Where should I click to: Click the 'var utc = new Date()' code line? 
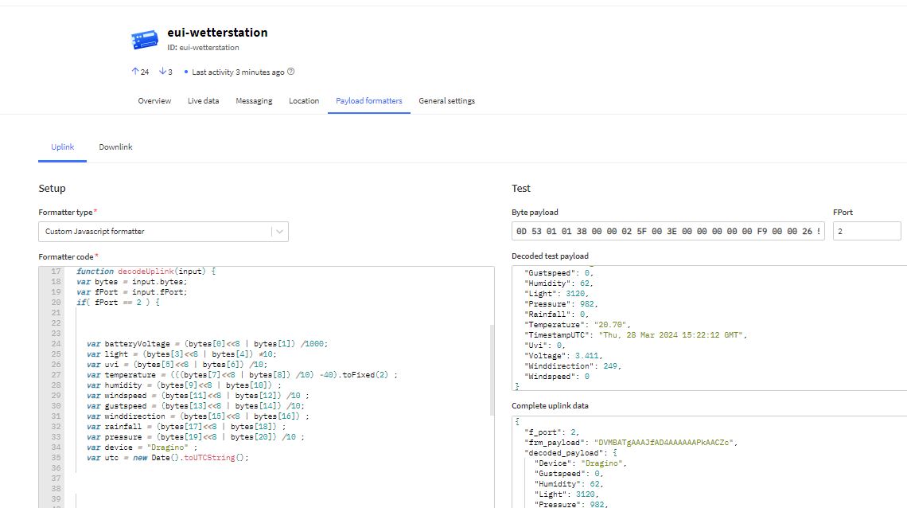coord(168,459)
